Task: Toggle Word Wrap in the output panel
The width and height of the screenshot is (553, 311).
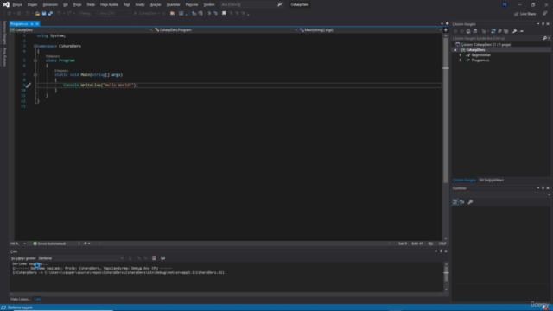Action: (x=162, y=258)
